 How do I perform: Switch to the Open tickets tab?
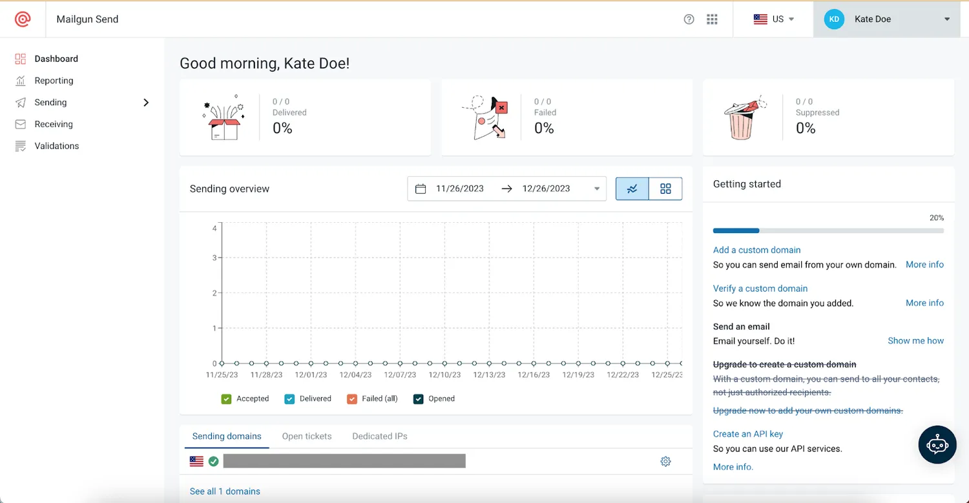307,436
